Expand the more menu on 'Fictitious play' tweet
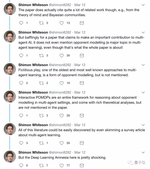Image resolution: width=150 pixels, height=169 pixels. coord(143,65)
